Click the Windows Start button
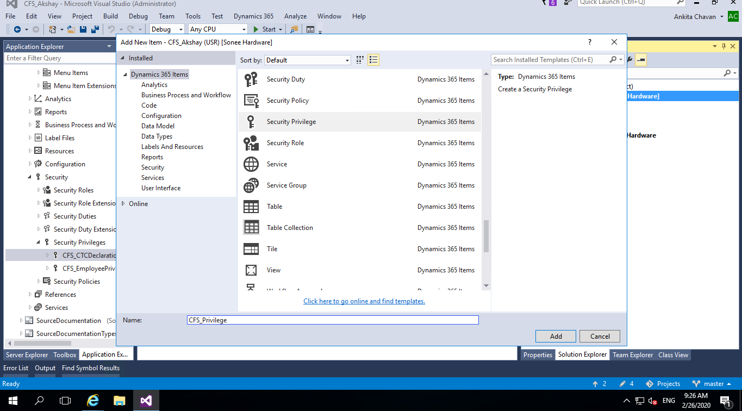 (x=13, y=401)
